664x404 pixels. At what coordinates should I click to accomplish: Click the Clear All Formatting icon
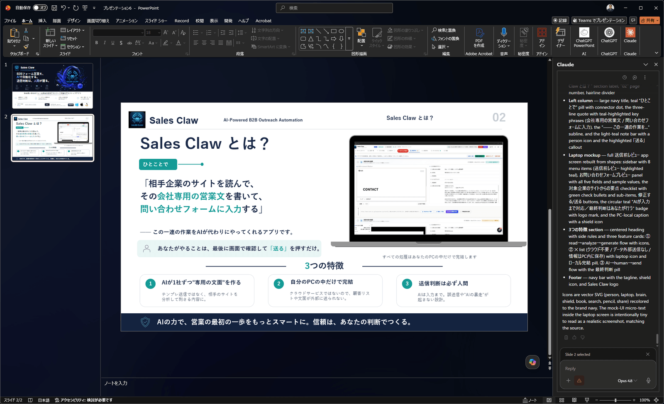[183, 32]
